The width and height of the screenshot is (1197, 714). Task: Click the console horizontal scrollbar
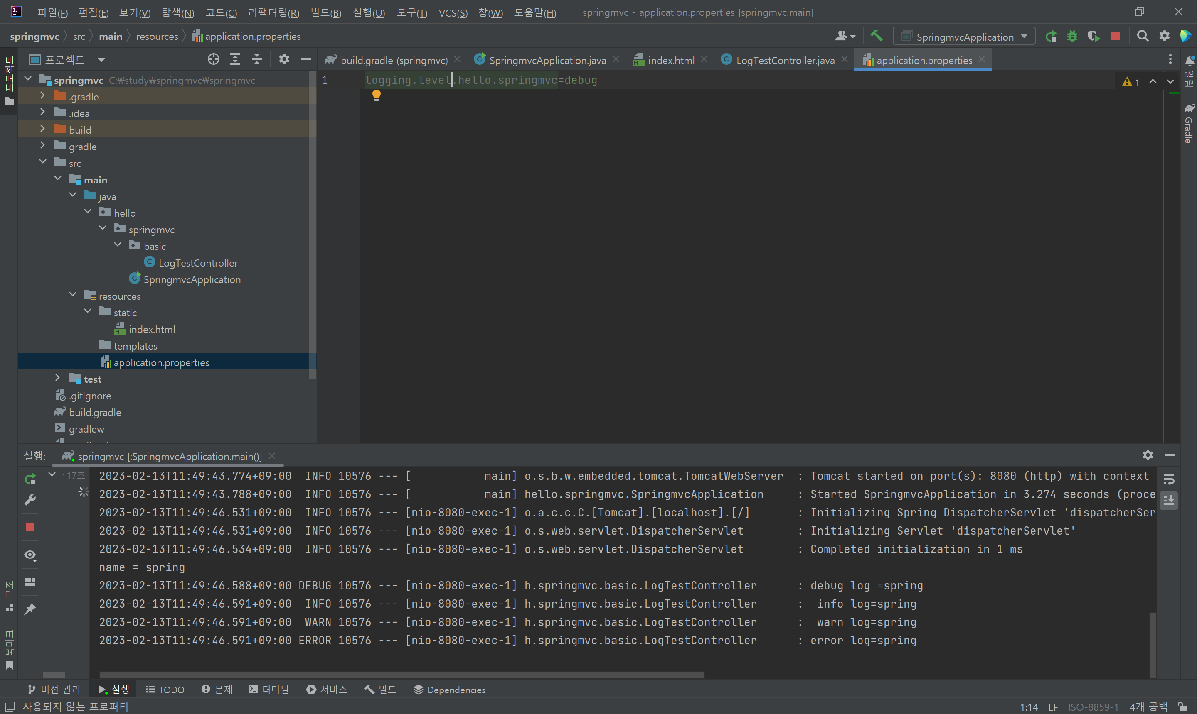pos(401,675)
